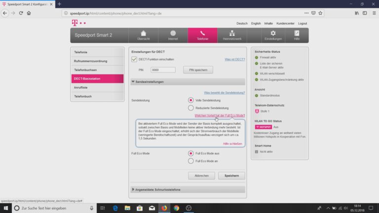Open Rufnummernzuordnung in the sidebar
The image size is (379, 213).
pos(97,61)
